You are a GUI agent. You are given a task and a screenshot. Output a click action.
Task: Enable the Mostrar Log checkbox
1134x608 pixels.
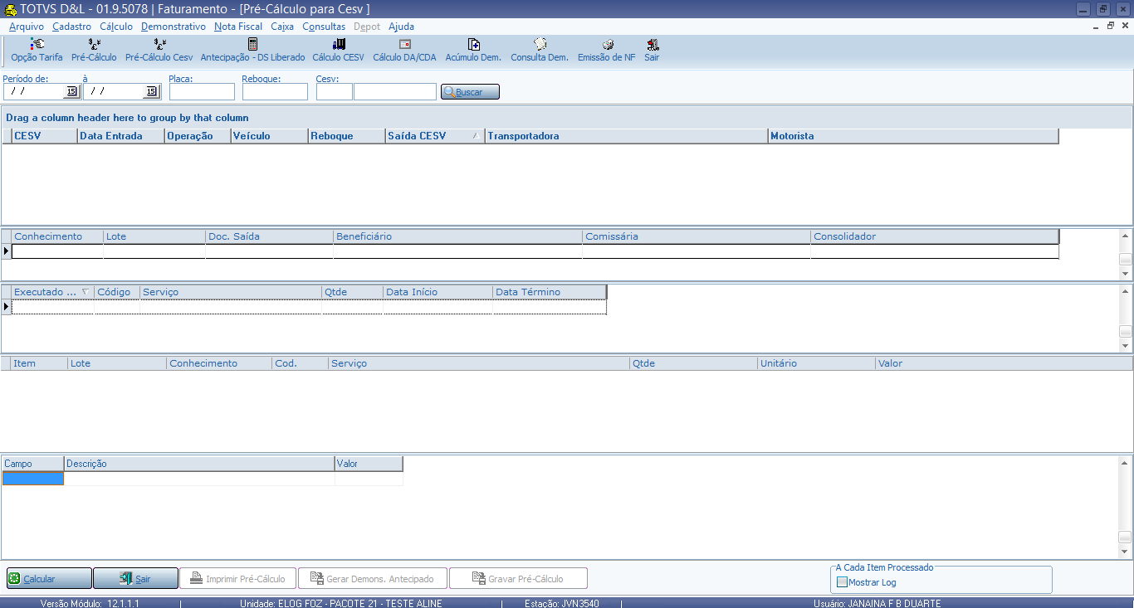pos(843,582)
